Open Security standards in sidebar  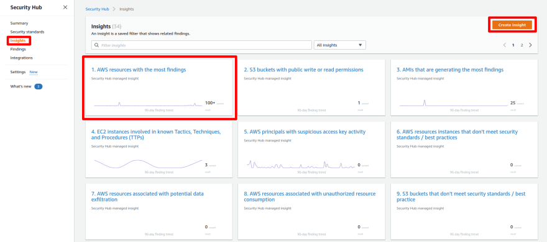coord(27,32)
